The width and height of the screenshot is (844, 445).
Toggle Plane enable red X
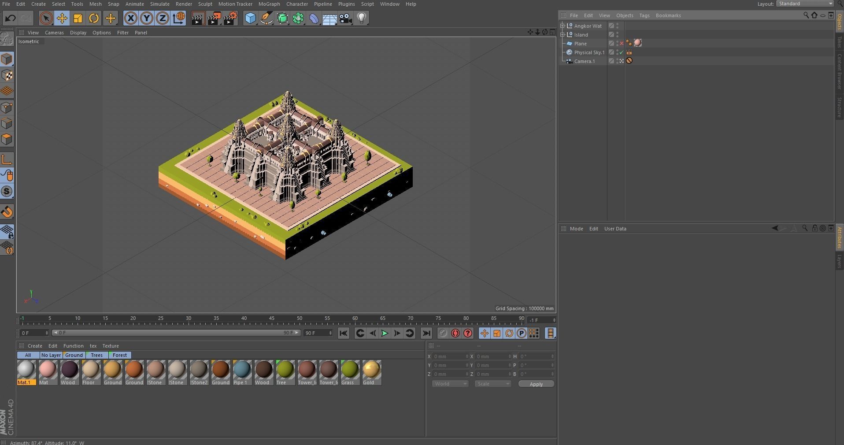[622, 44]
